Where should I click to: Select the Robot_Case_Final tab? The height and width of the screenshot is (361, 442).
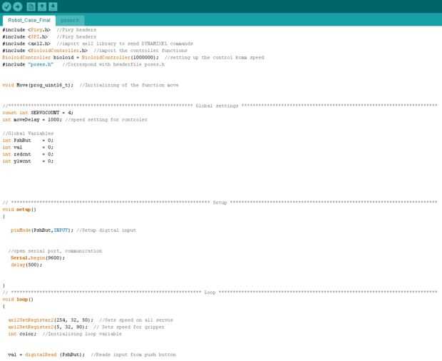[29, 20]
